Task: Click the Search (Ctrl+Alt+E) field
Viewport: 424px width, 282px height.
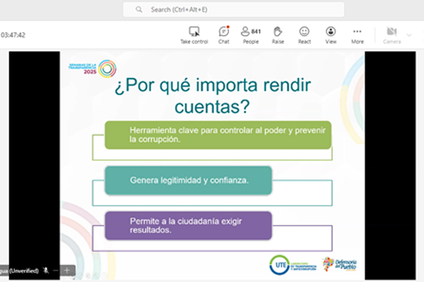Action: (233, 10)
